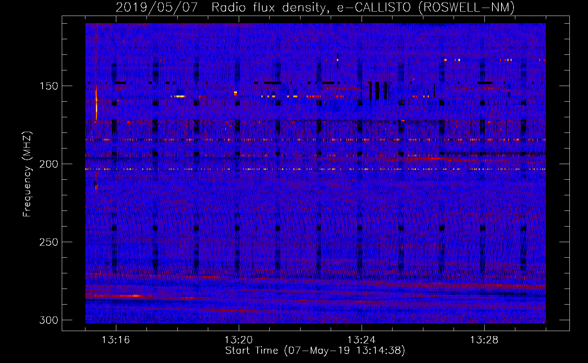This screenshot has height=363, width=588.
Task: Click the 200 frequency tick label
Action: [x=49, y=164]
